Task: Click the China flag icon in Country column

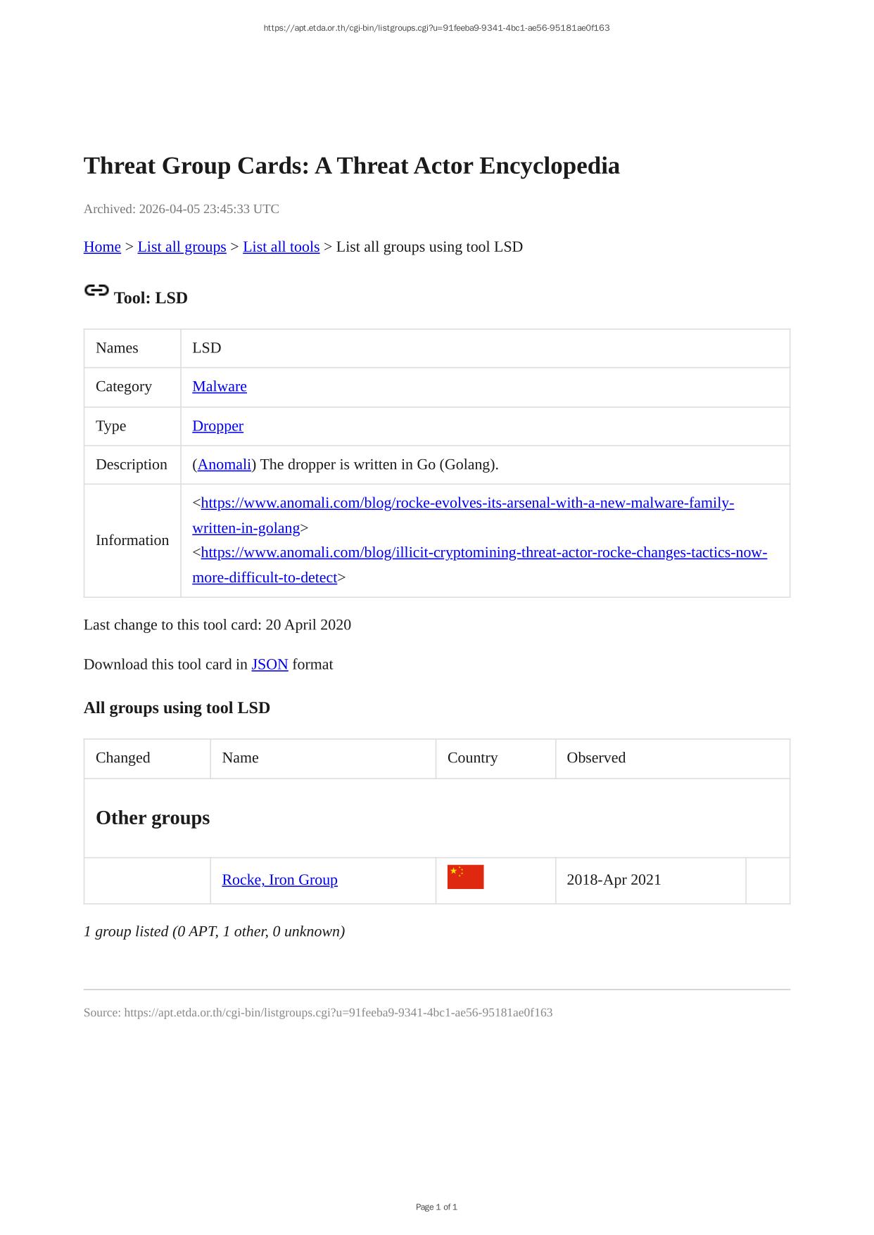Action: click(x=465, y=877)
